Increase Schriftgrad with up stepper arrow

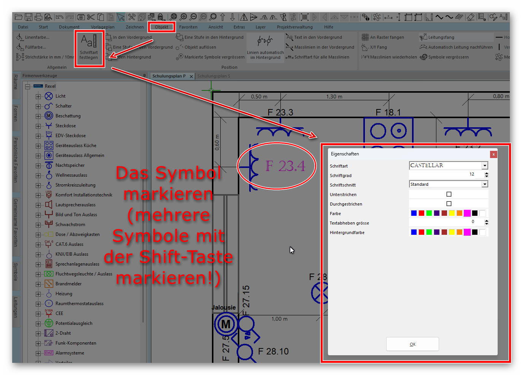coord(486,173)
